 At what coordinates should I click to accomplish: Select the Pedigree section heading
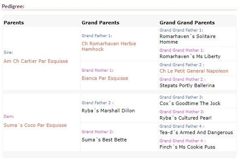13,6
